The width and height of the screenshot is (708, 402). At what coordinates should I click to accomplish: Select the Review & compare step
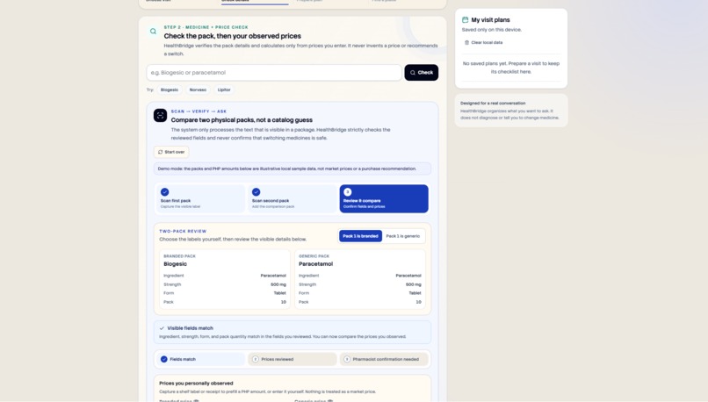384,198
